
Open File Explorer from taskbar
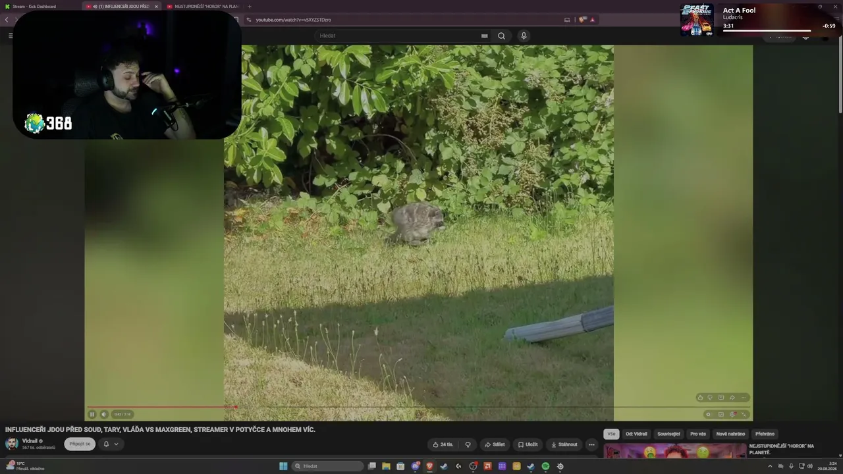[x=386, y=466]
